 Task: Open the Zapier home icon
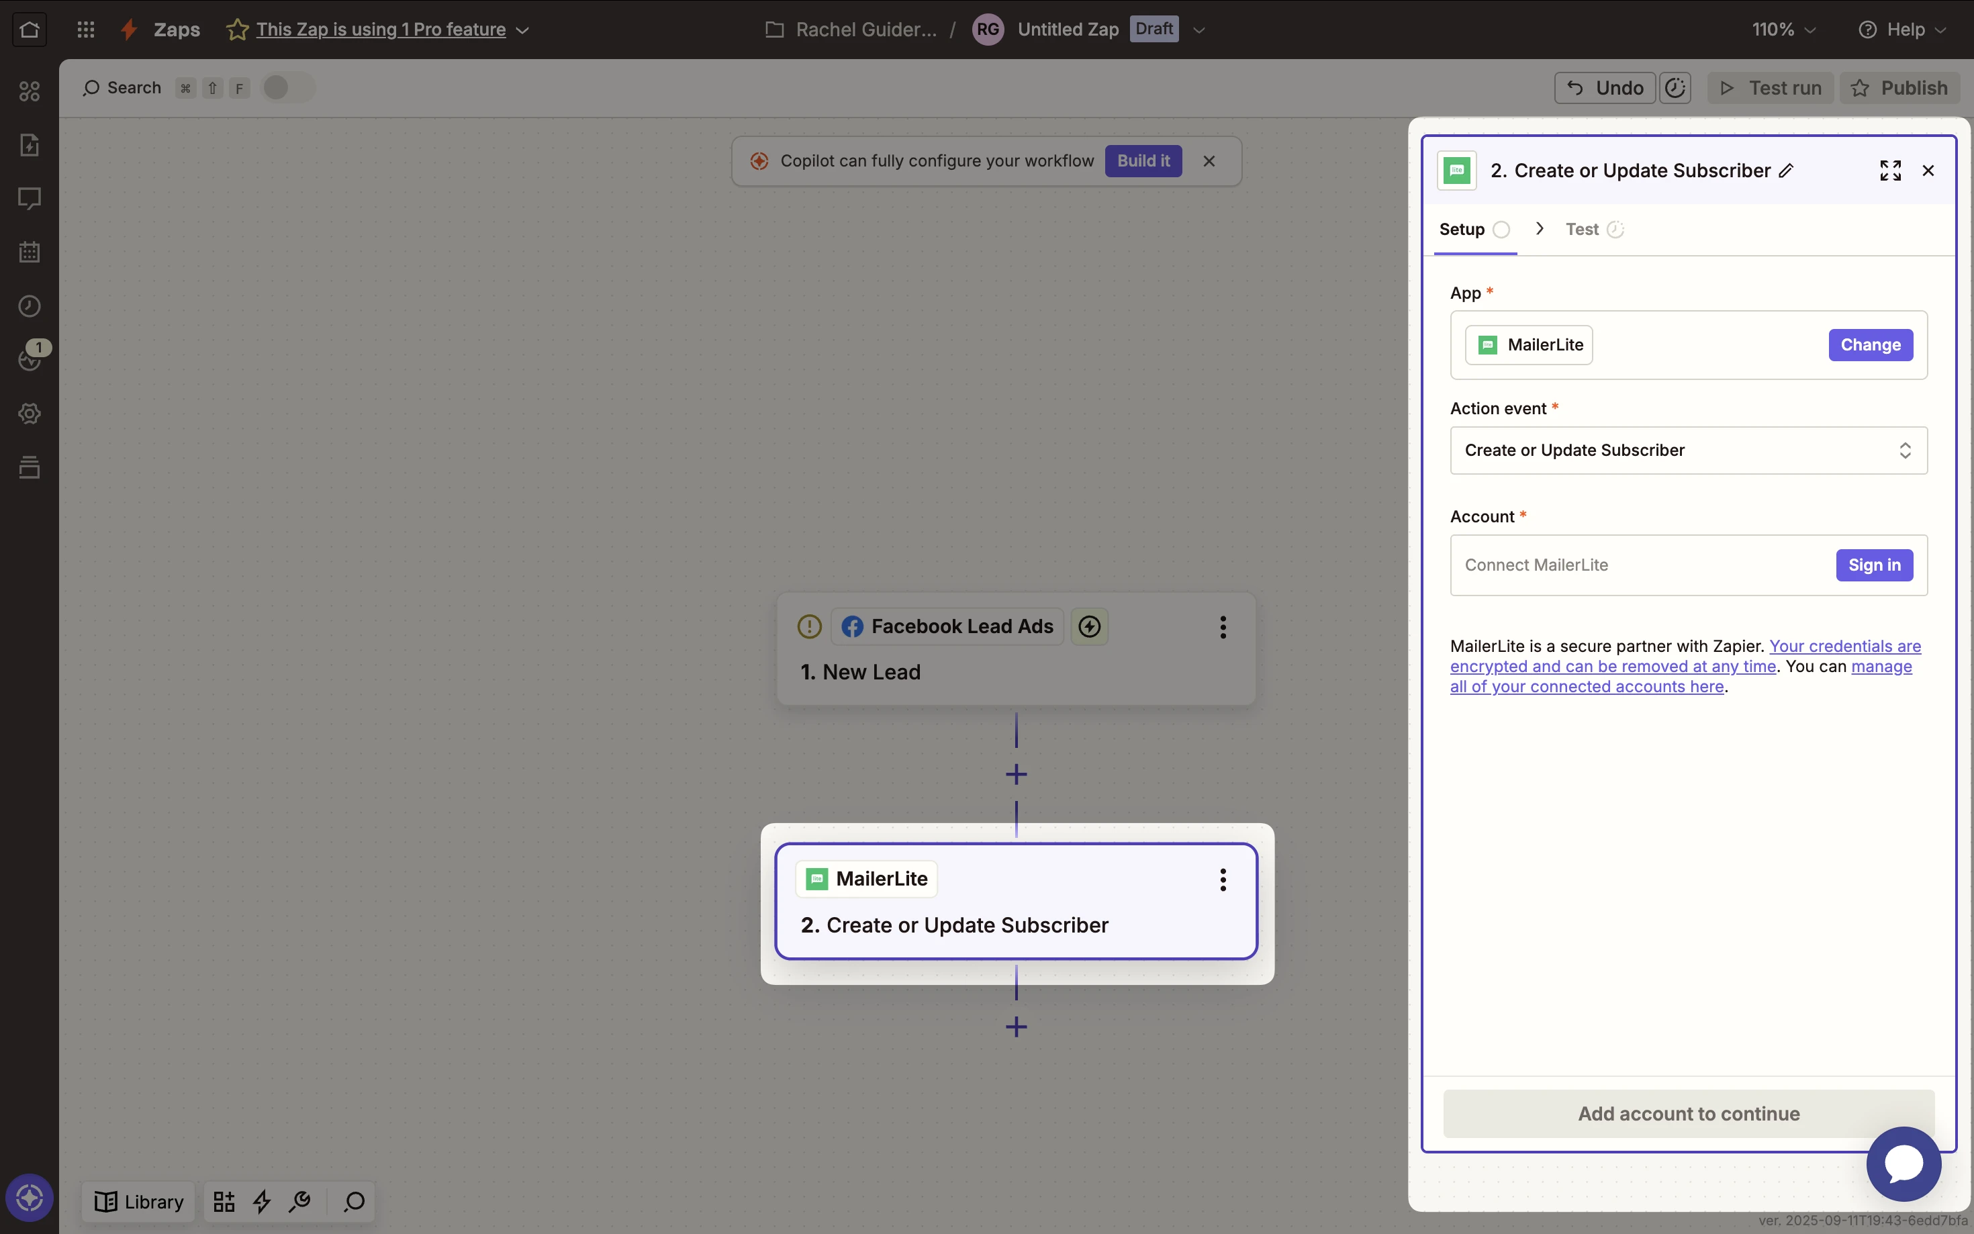click(x=30, y=30)
